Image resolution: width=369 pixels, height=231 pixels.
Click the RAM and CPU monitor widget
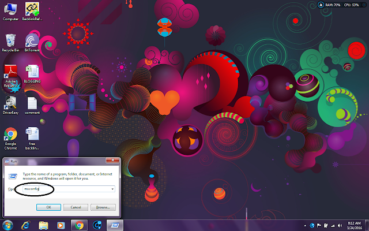(342, 5)
